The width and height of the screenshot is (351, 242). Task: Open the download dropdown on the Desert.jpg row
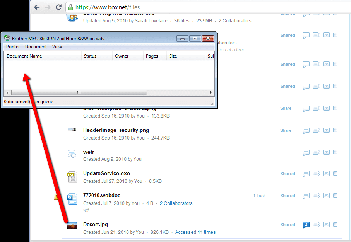tap(326, 225)
